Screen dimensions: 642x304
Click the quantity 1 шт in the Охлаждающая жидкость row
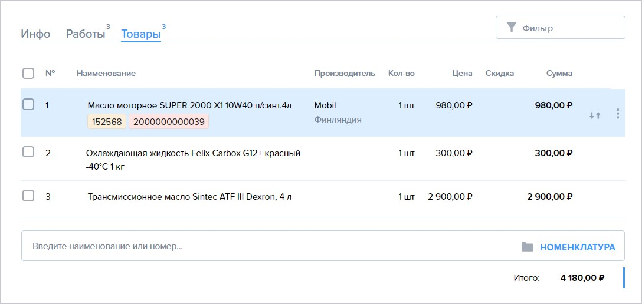coord(406,153)
